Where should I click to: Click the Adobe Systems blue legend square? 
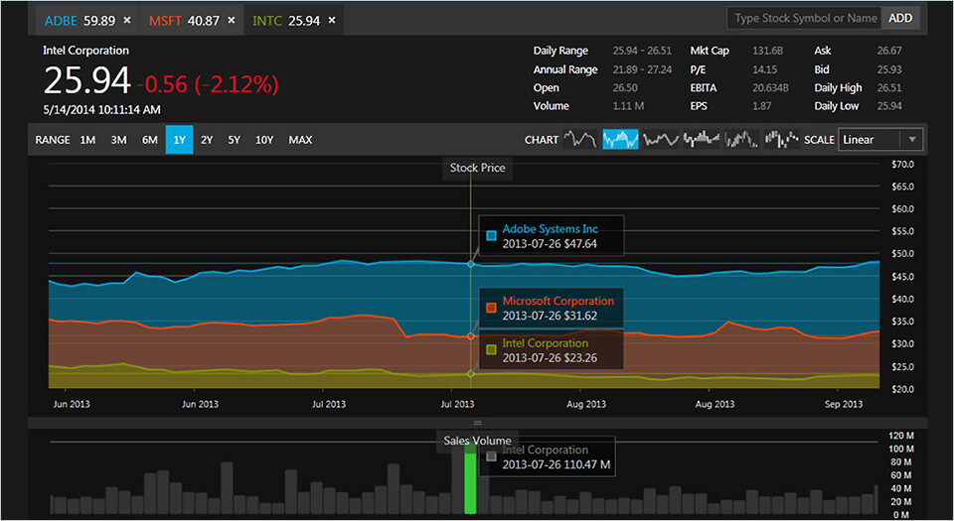(491, 235)
